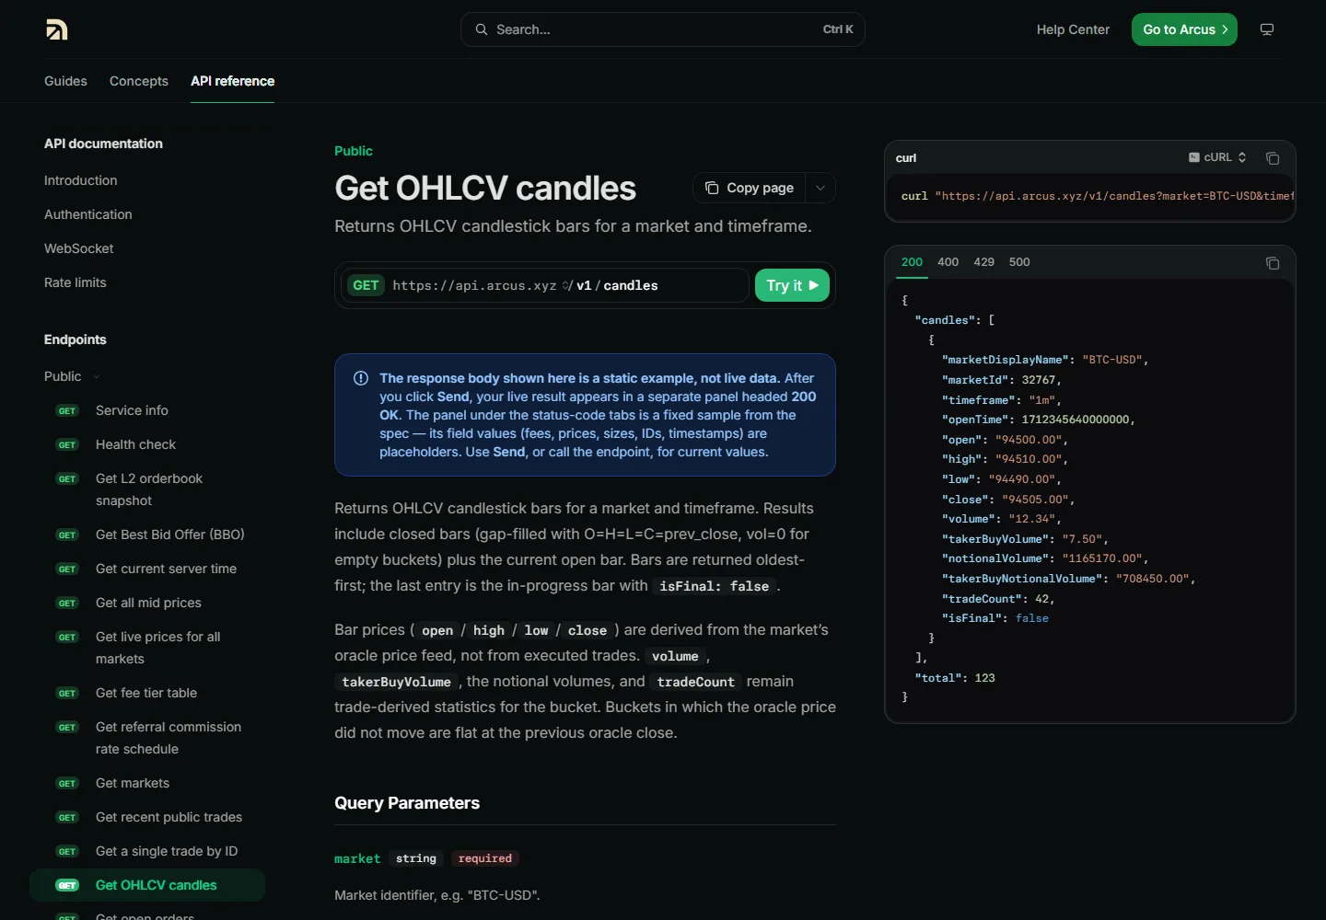
Task: Open the cURL language selector
Action: click(x=1217, y=157)
